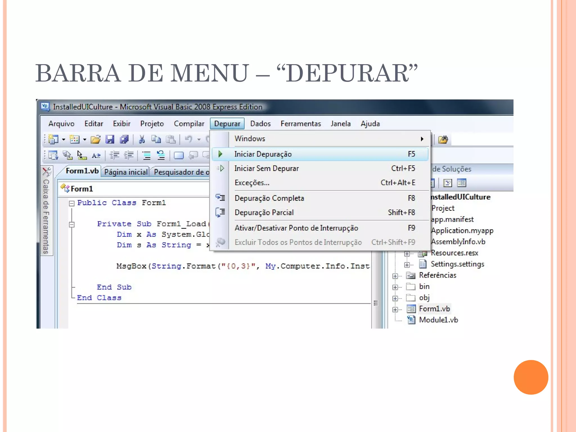Open the Form1 class dropdown
Screen dimensions: 576x432
point(134,189)
